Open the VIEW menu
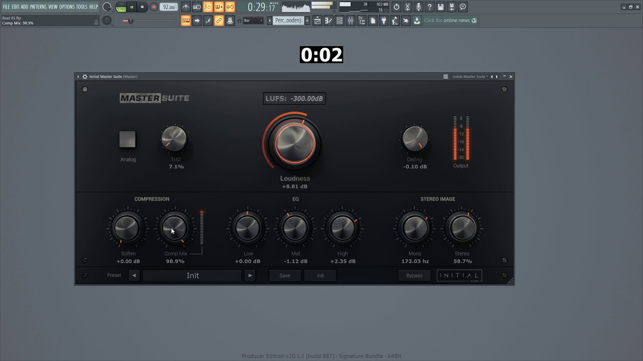This screenshot has width=643, height=361. point(53,7)
